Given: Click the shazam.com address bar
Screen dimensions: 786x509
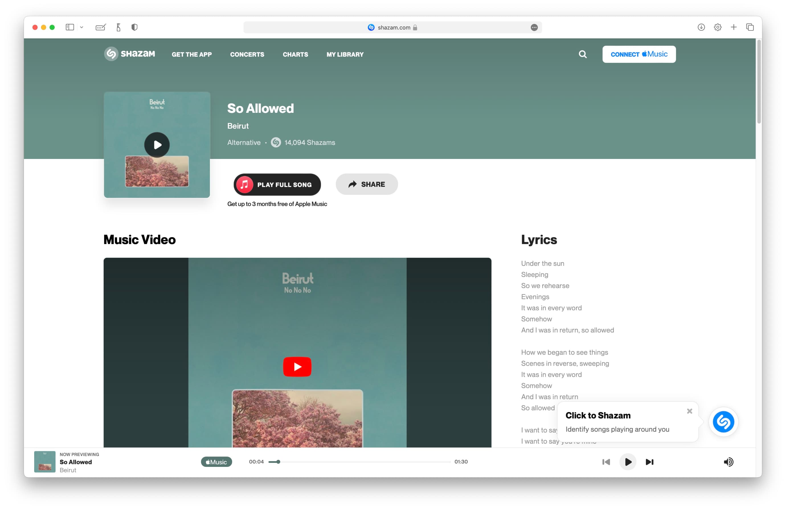Looking at the screenshot, I should [x=392, y=27].
